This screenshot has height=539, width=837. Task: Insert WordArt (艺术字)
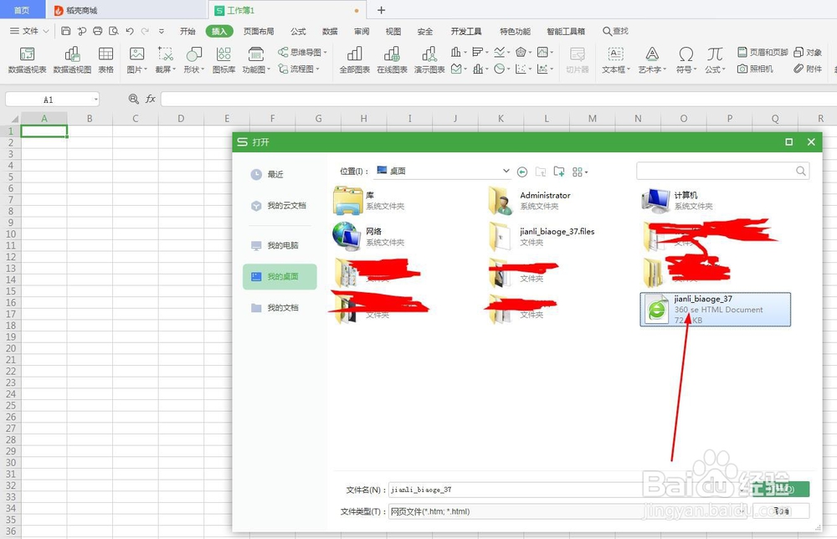pyautogui.click(x=653, y=59)
